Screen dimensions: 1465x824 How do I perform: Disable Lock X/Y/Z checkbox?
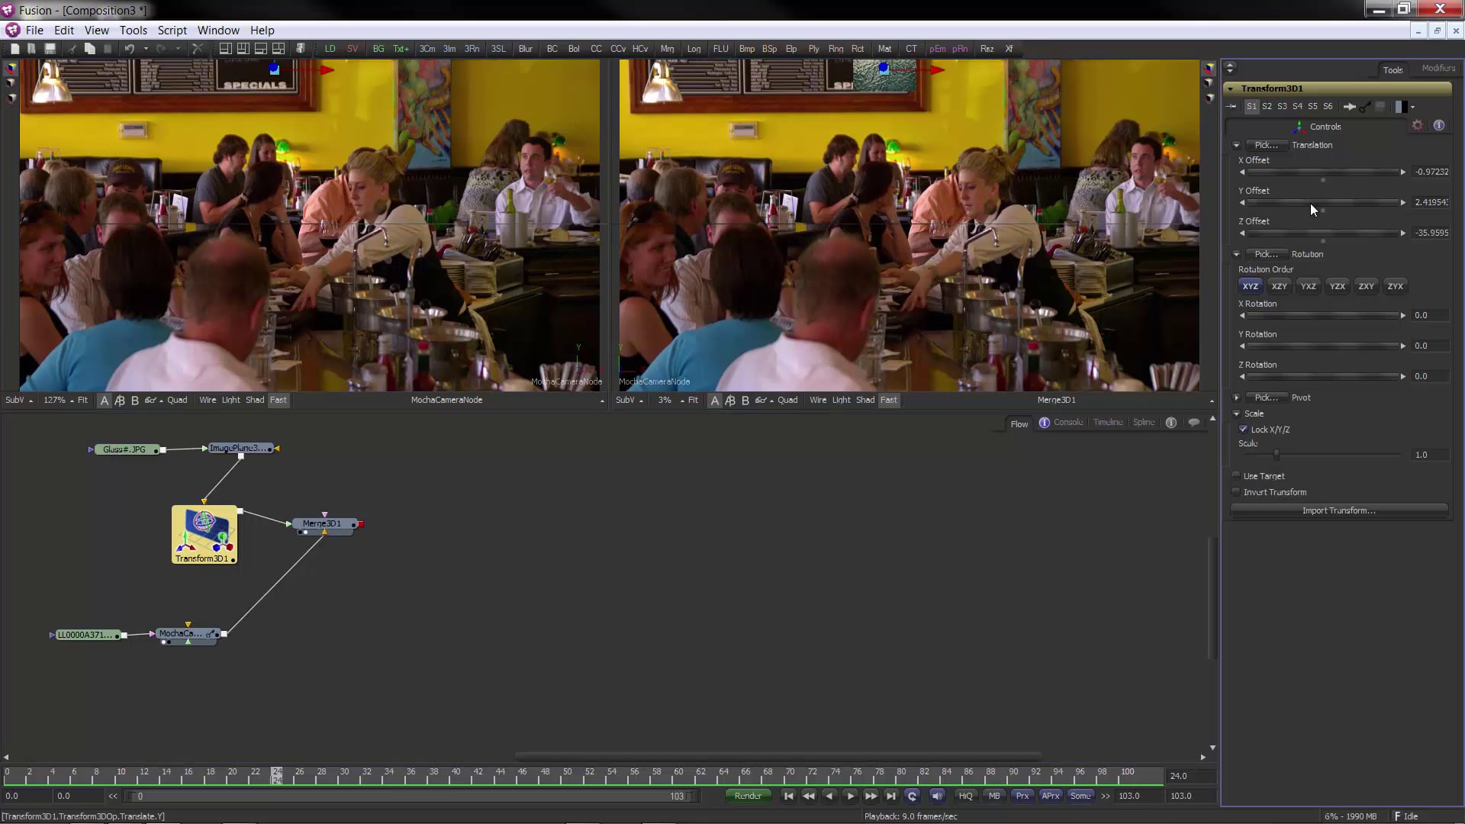(1243, 430)
